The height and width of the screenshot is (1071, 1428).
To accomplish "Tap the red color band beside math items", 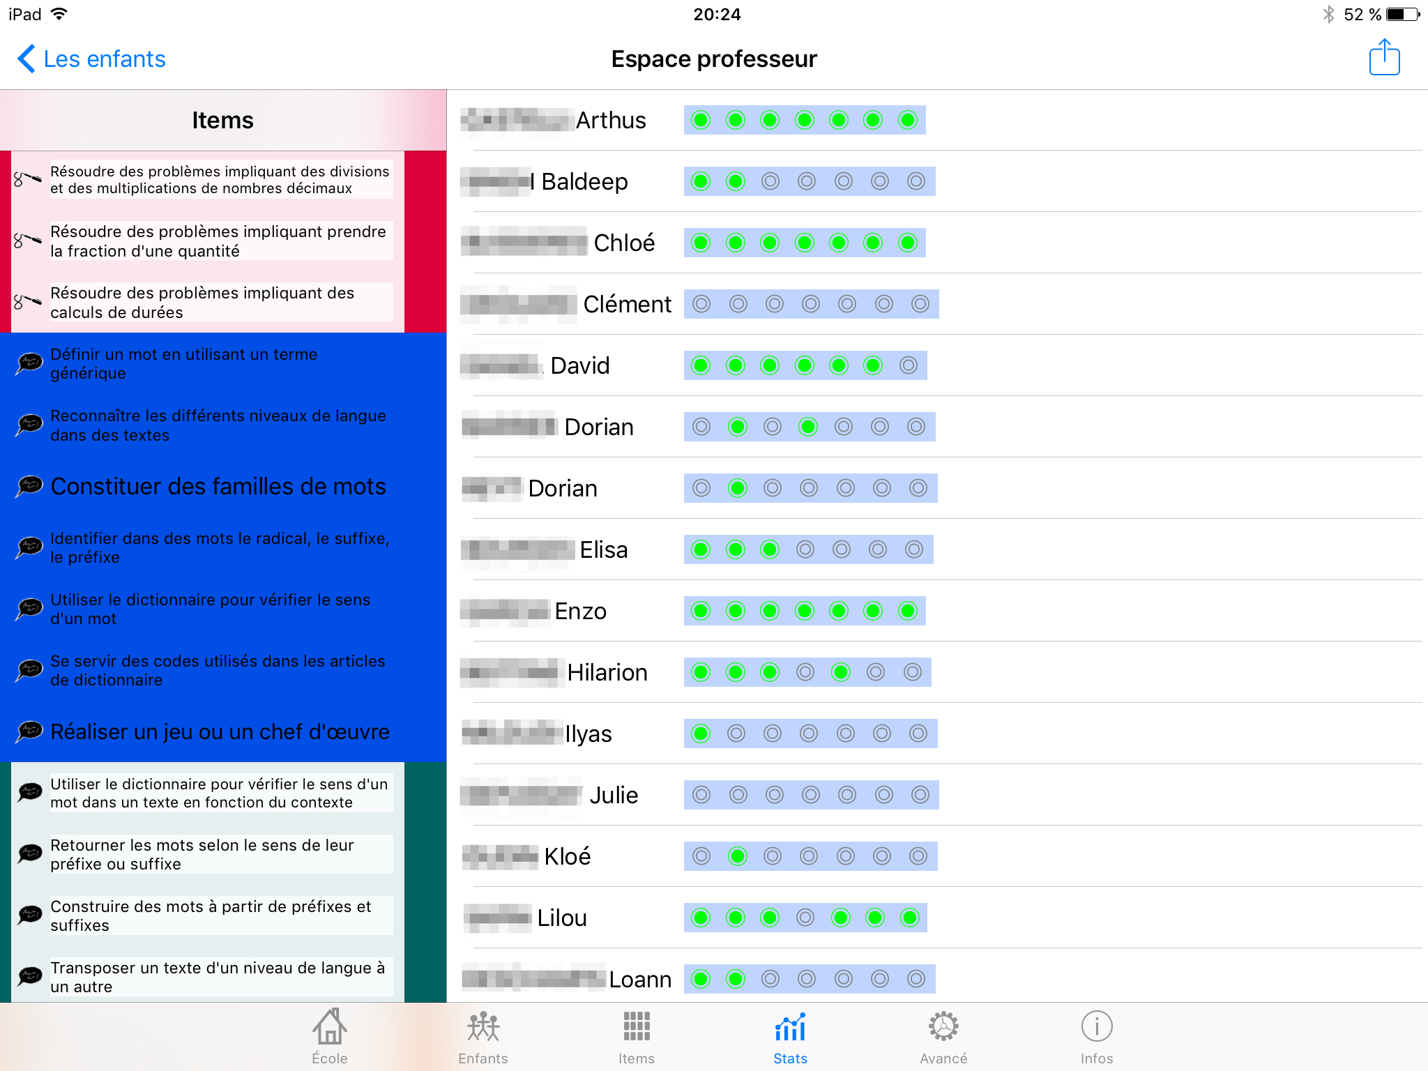I will pos(425,241).
